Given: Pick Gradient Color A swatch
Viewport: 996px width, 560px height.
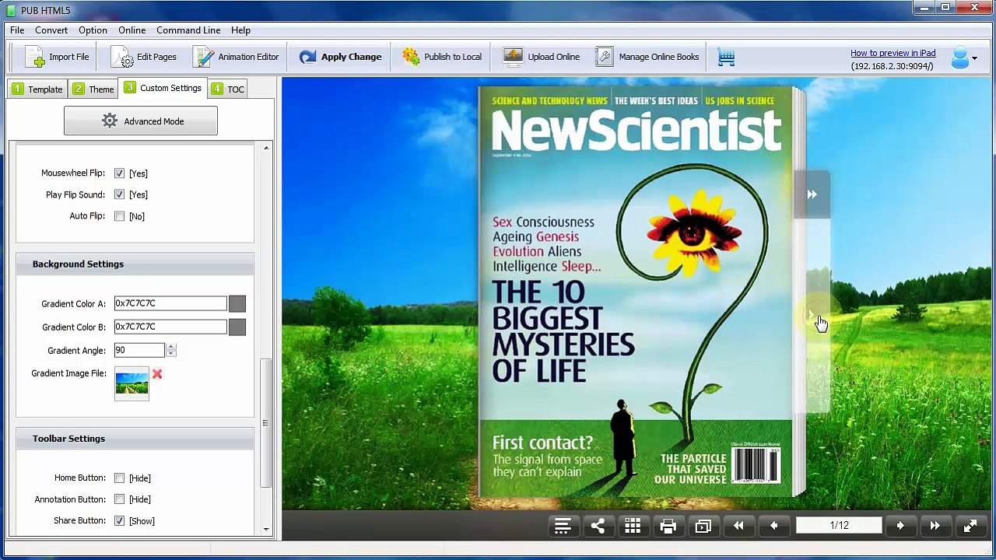Looking at the screenshot, I should pyautogui.click(x=237, y=304).
